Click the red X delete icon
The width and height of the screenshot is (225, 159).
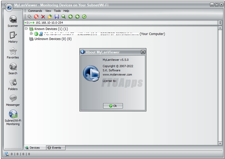43,17
